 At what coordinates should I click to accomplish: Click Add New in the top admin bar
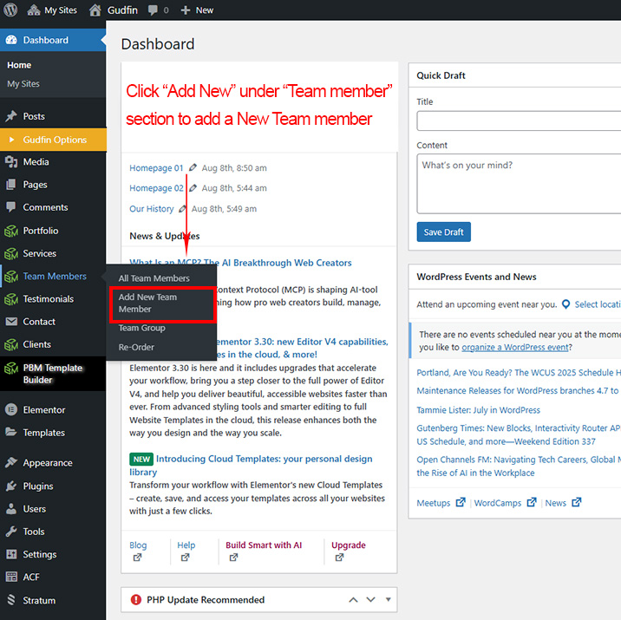click(197, 10)
